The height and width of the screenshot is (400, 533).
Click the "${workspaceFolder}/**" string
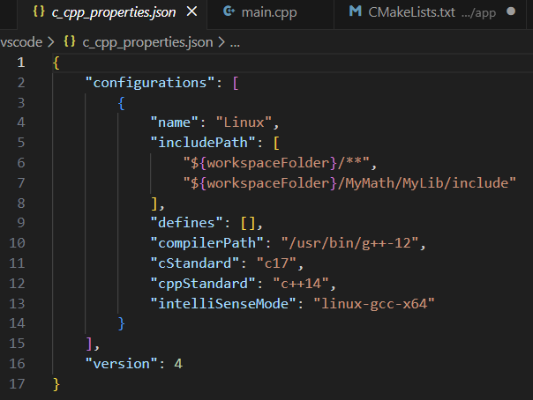click(276, 163)
